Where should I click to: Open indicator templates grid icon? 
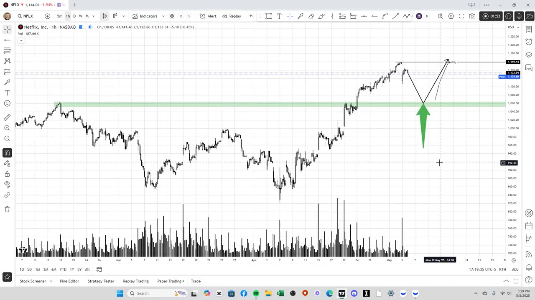pos(172,16)
